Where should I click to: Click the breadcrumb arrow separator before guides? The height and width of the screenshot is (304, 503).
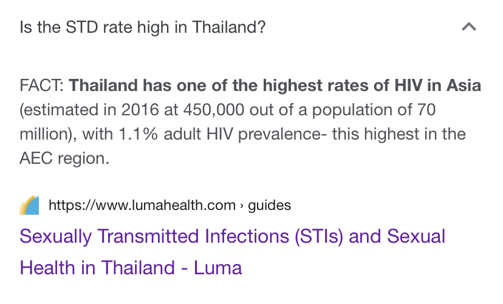click(242, 206)
